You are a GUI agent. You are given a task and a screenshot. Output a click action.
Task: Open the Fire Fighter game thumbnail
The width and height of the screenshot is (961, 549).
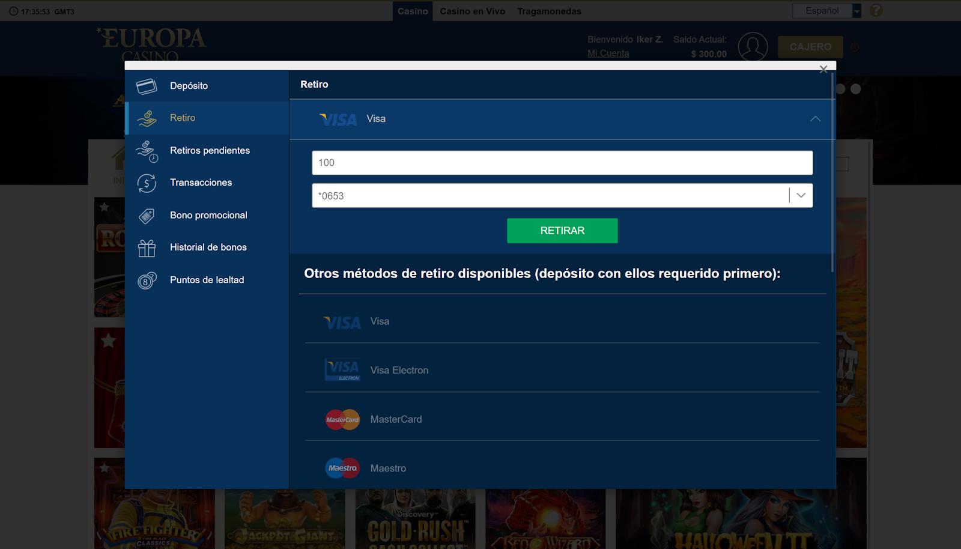[x=154, y=518]
